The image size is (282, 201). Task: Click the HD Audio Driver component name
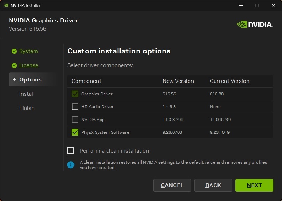click(97, 107)
